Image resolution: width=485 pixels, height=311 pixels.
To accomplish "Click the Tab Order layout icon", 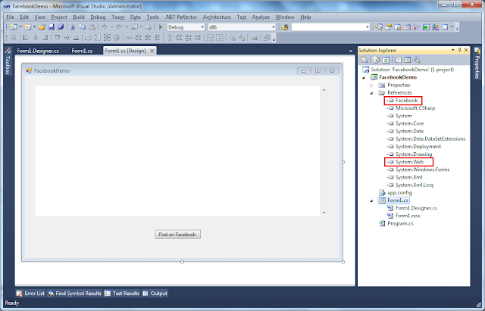I will 266,38.
